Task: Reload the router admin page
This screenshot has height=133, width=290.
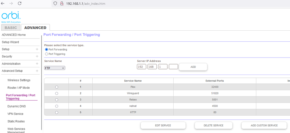Action: point(20,3)
